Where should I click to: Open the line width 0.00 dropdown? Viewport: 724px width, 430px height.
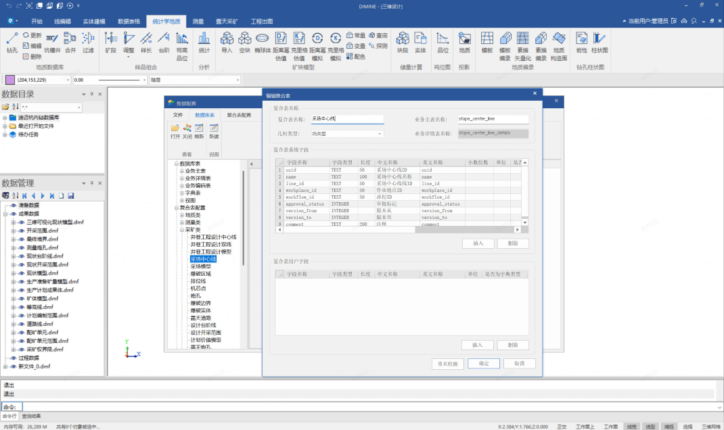(144, 80)
